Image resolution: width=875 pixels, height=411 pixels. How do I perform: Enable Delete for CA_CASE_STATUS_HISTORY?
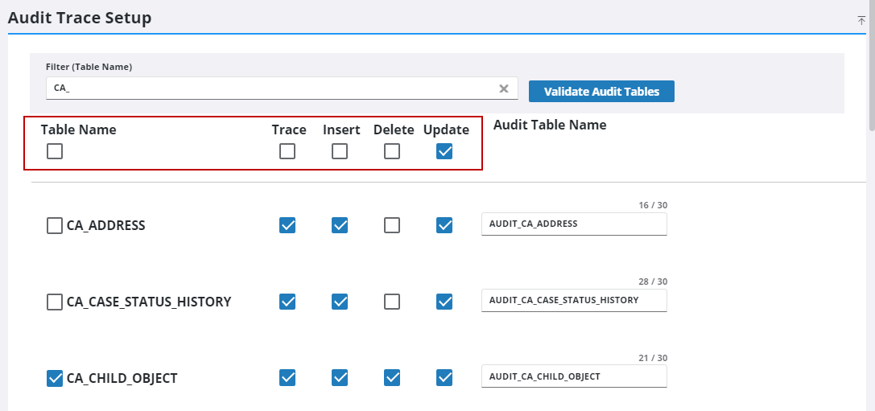tap(392, 302)
